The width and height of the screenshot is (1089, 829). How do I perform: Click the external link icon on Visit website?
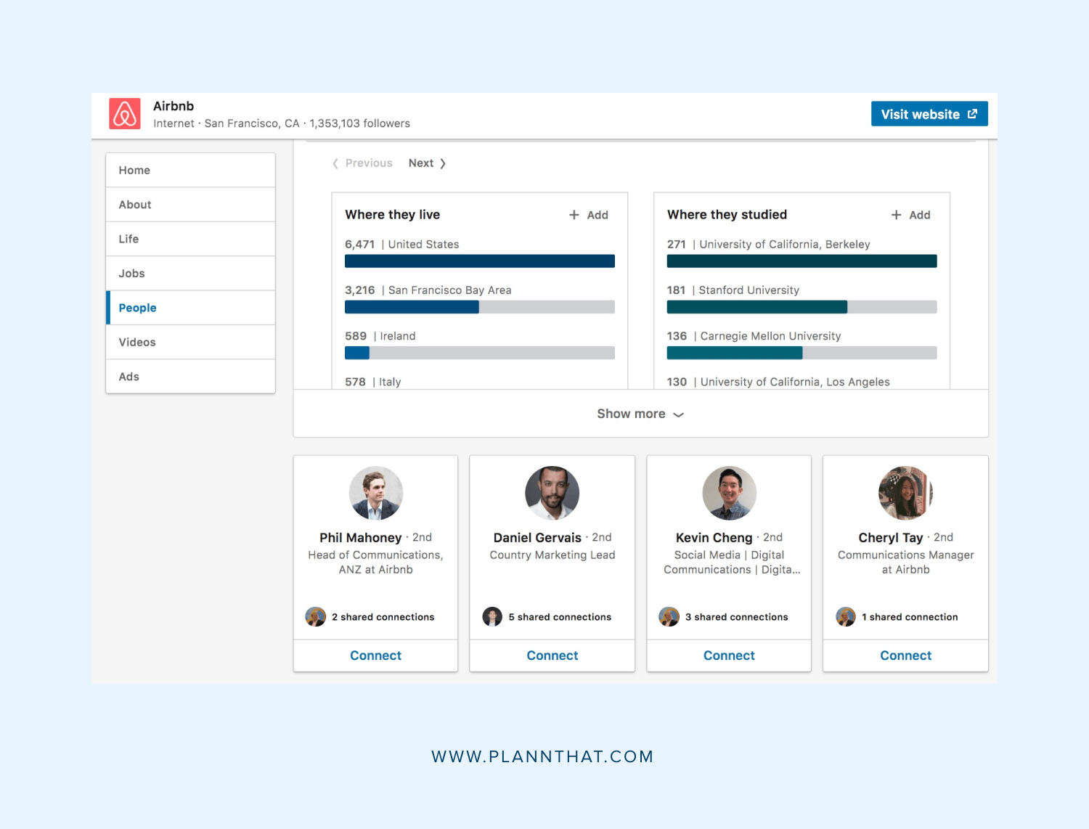coord(972,114)
